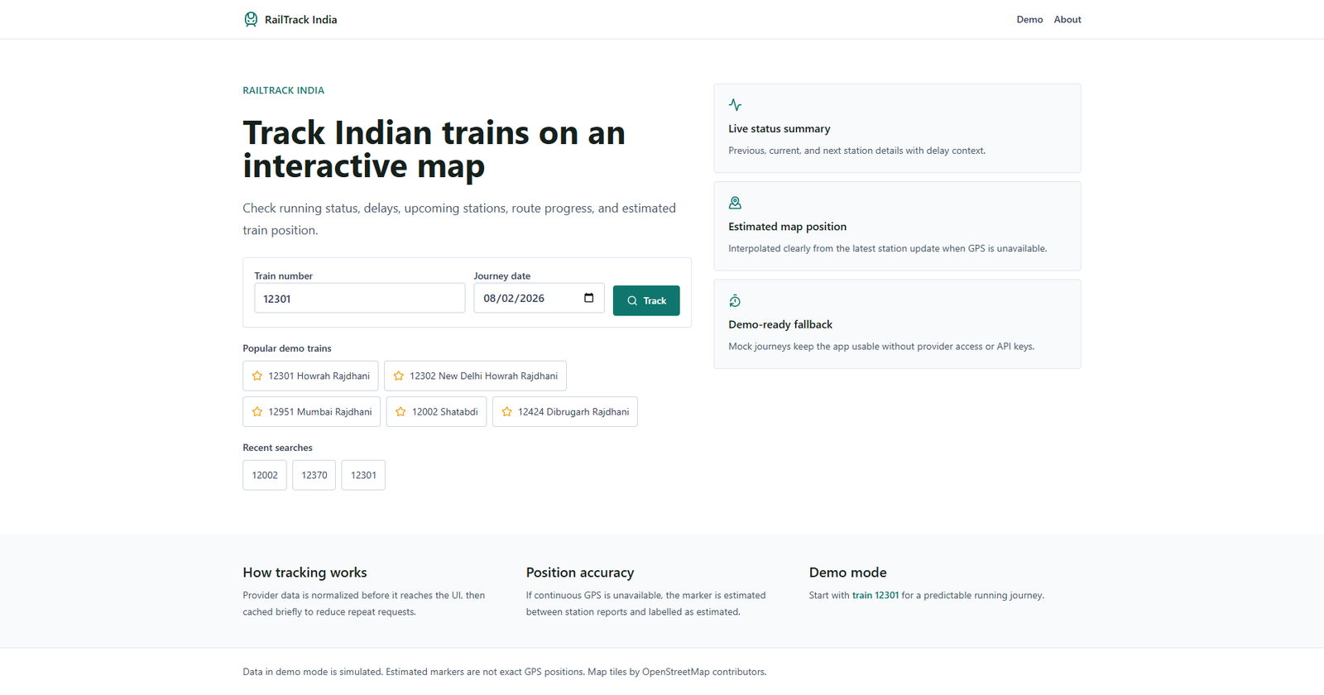Click the Popular demo trains label
This screenshot has width=1324, height=695.
click(287, 348)
